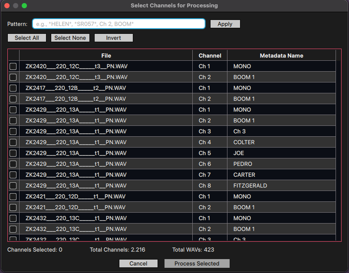Click ZK2417 file name in the Ch 2 row

pos(76,99)
